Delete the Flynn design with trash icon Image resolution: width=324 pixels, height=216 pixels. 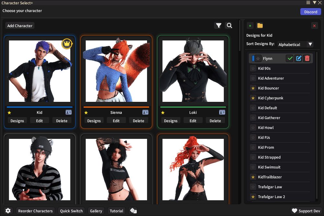click(307, 59)
